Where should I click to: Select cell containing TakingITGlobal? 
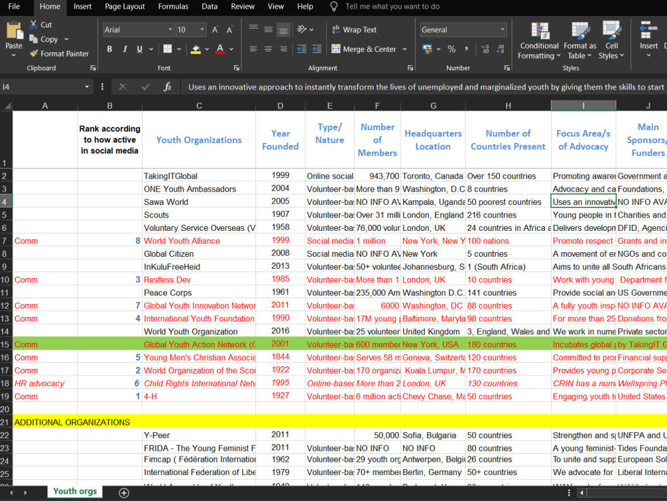click(199, 175)
